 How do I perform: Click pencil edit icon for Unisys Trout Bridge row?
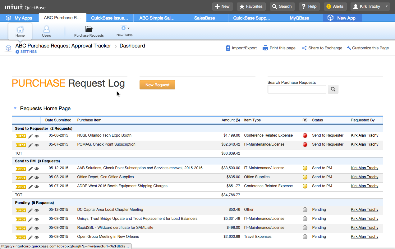[30, 219]
